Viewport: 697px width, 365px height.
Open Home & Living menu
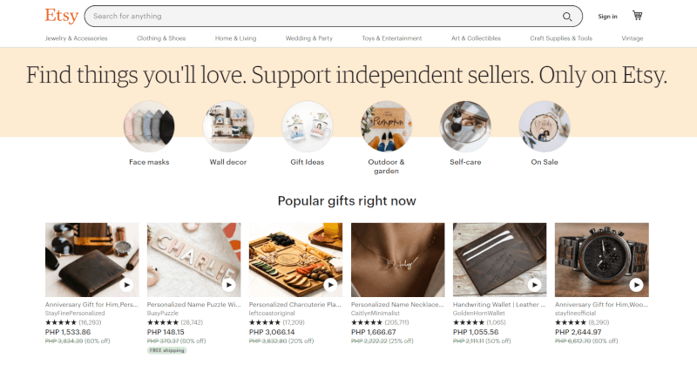tap(235, 38)
